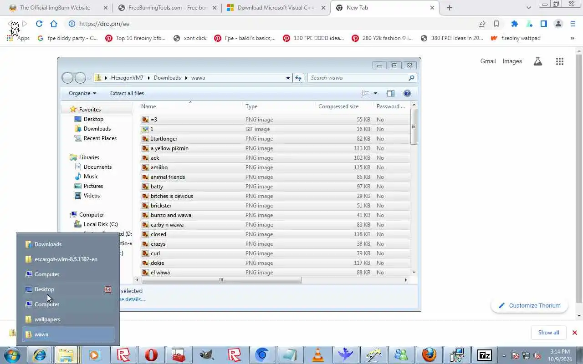Open the Google Images link

pyautogui.click(x=512, y=61)
